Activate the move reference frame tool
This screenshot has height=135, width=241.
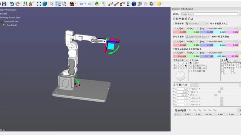(x=58, y=4)
